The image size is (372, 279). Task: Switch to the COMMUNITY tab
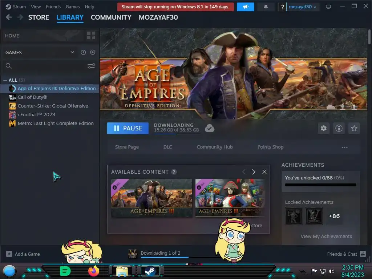[111, 17]
